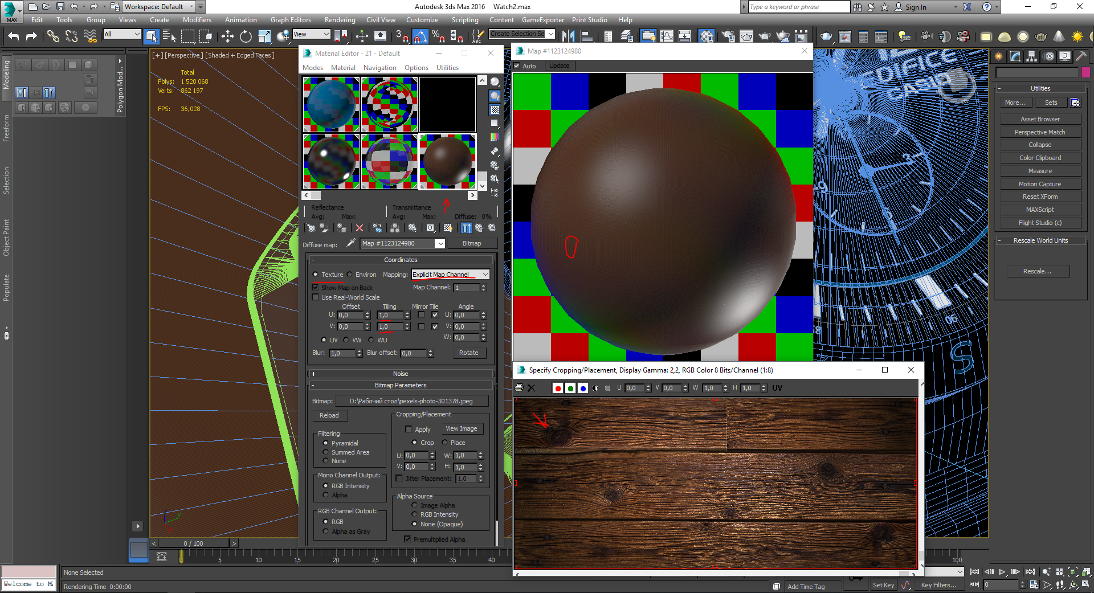Click the View Image button
Image resolution: width=1094 pixels, height=593 pixels.
point(461,428)
